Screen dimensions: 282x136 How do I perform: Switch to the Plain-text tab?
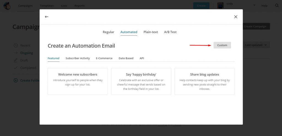click(x=151, y=32)
